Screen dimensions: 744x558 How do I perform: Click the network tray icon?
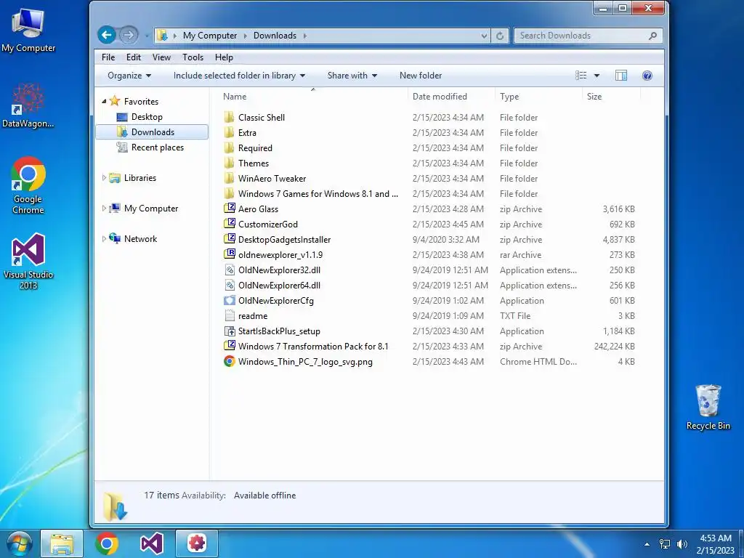[x=665, y=544]
